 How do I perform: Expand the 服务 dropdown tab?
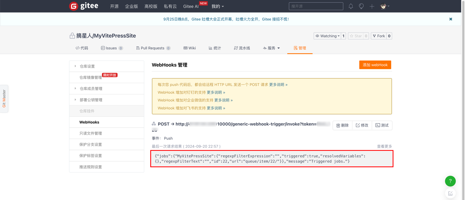pyautogui.click(x=271, y=48)
